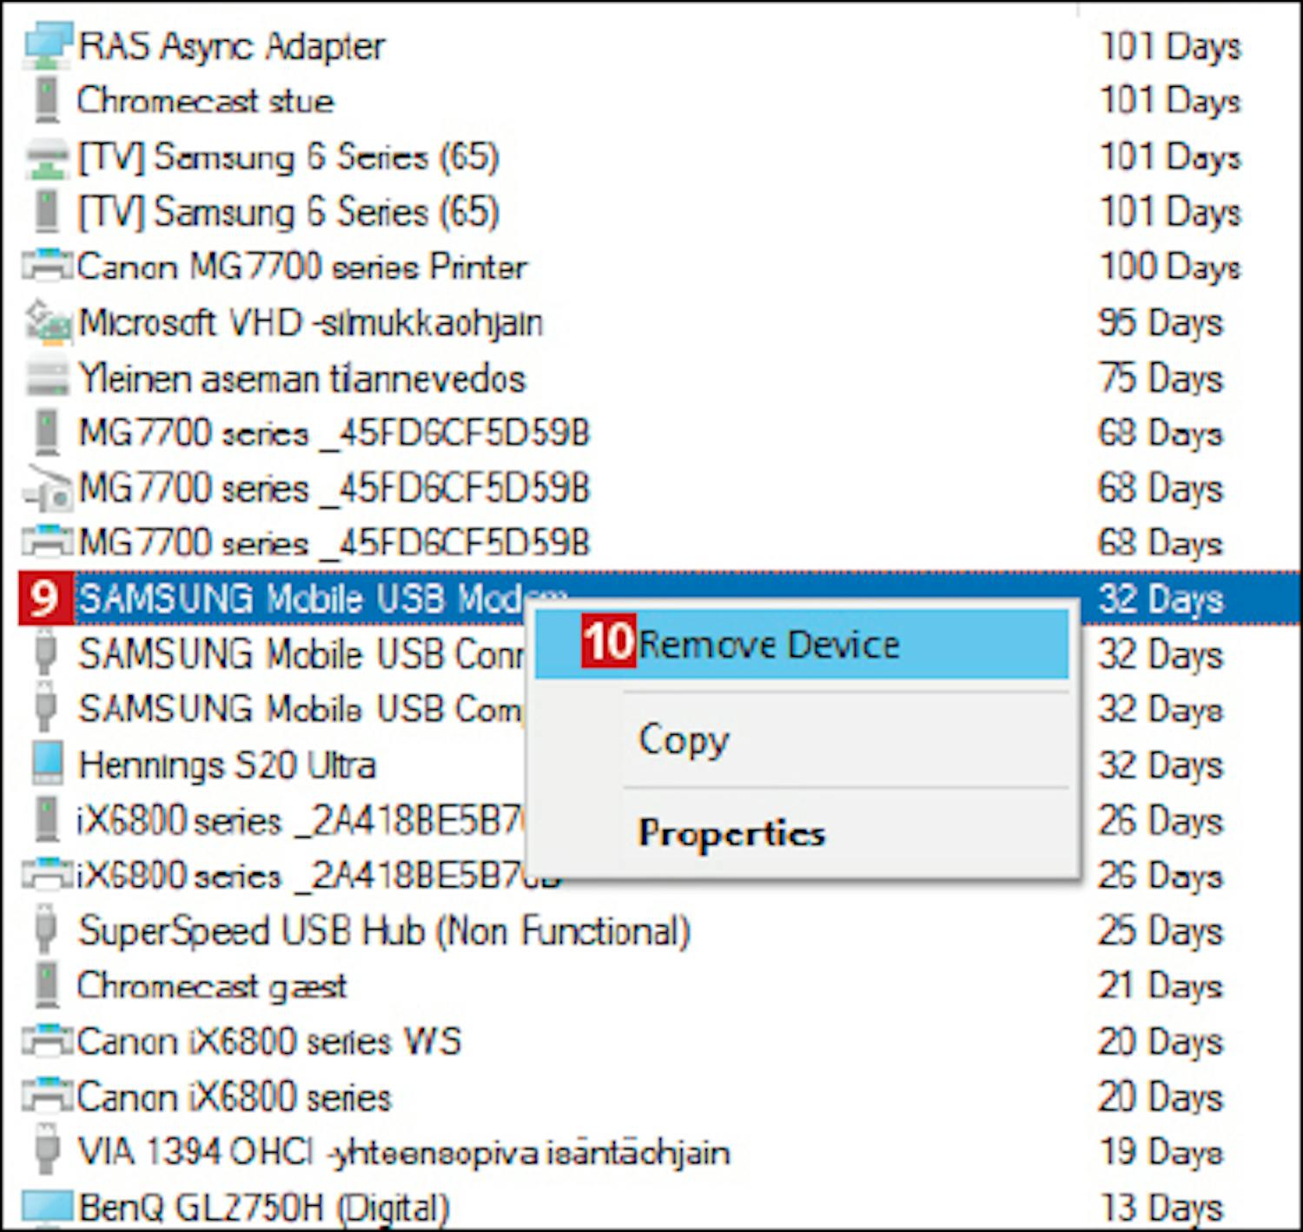Click the Microsoft VHD controller icon
Image resolution: width=1303 pixels, height=1232 pixels.
[x=47, y=322]
